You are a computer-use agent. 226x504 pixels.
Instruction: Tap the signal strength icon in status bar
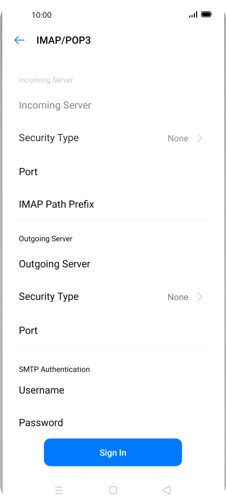(x=193, y=15)
